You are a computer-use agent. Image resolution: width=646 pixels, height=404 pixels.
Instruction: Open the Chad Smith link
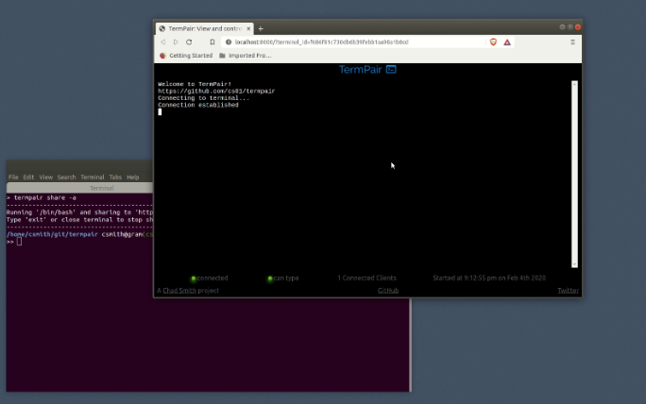[179, 291]
